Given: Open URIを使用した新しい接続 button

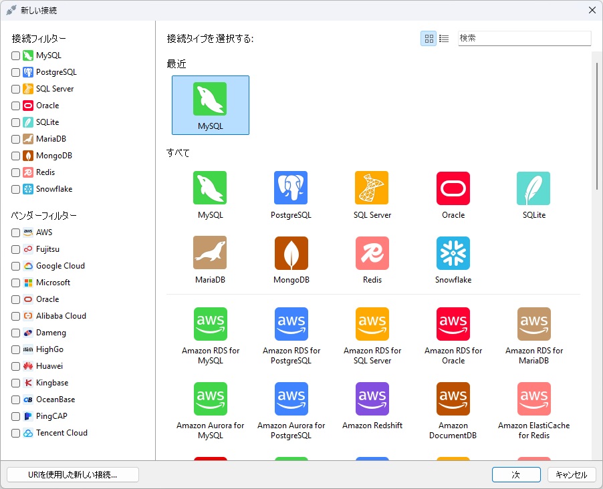Looking at the screenshot, I should (x=73, y=475).
